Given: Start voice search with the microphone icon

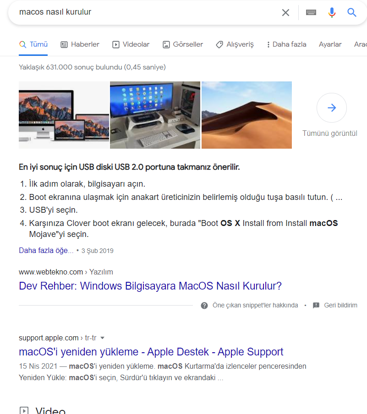Looking at the screenshot, I should 332,12.
